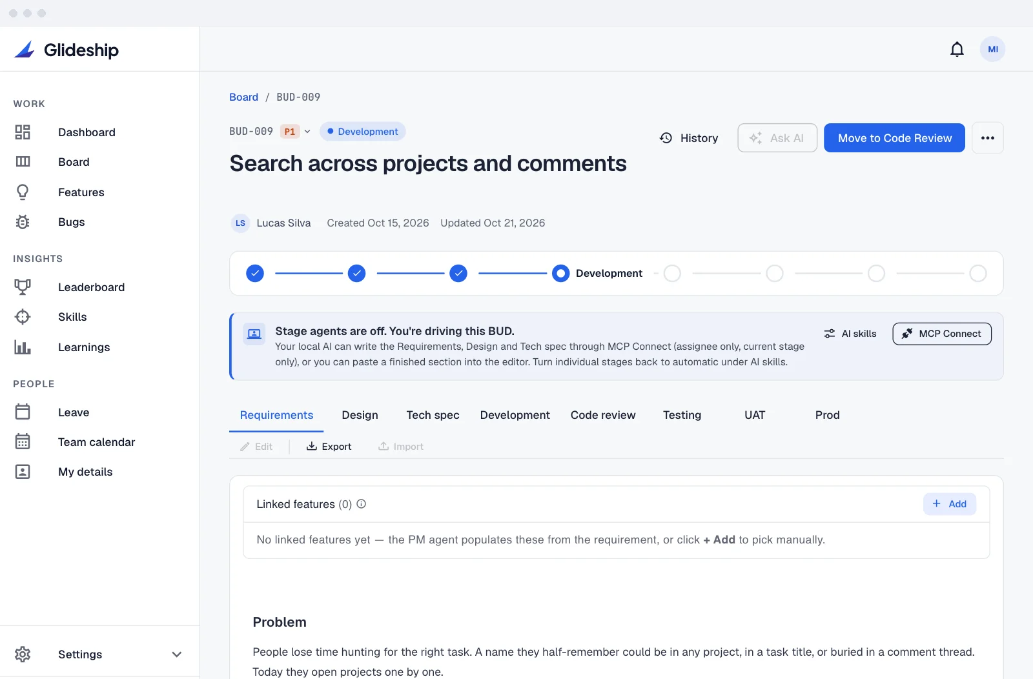Click Import in the requirements toolbar
Screen dimensions: 1033x679
click(x=401, y=447)
